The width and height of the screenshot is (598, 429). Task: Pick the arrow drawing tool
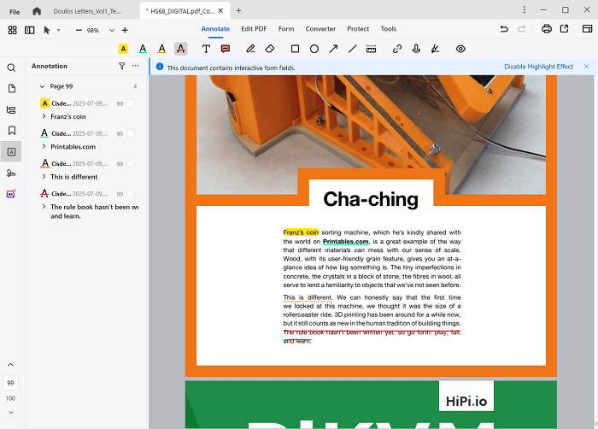[333, 50]
